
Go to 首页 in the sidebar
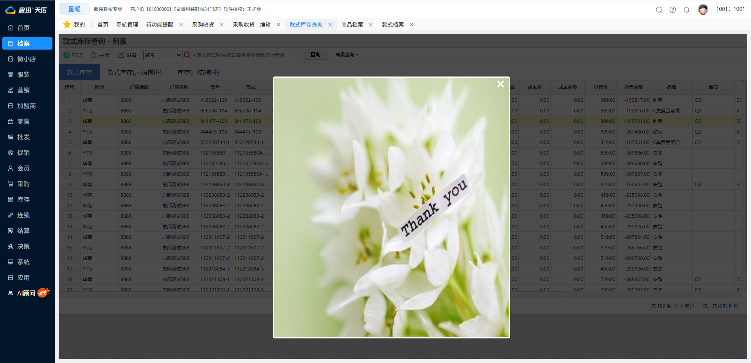23,28
